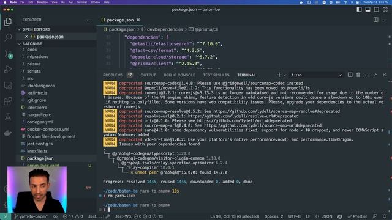Select package.json in BATON-BE file tree
Image resolution: width=392 pixels, height=220 pixels.
coord(40,158)
